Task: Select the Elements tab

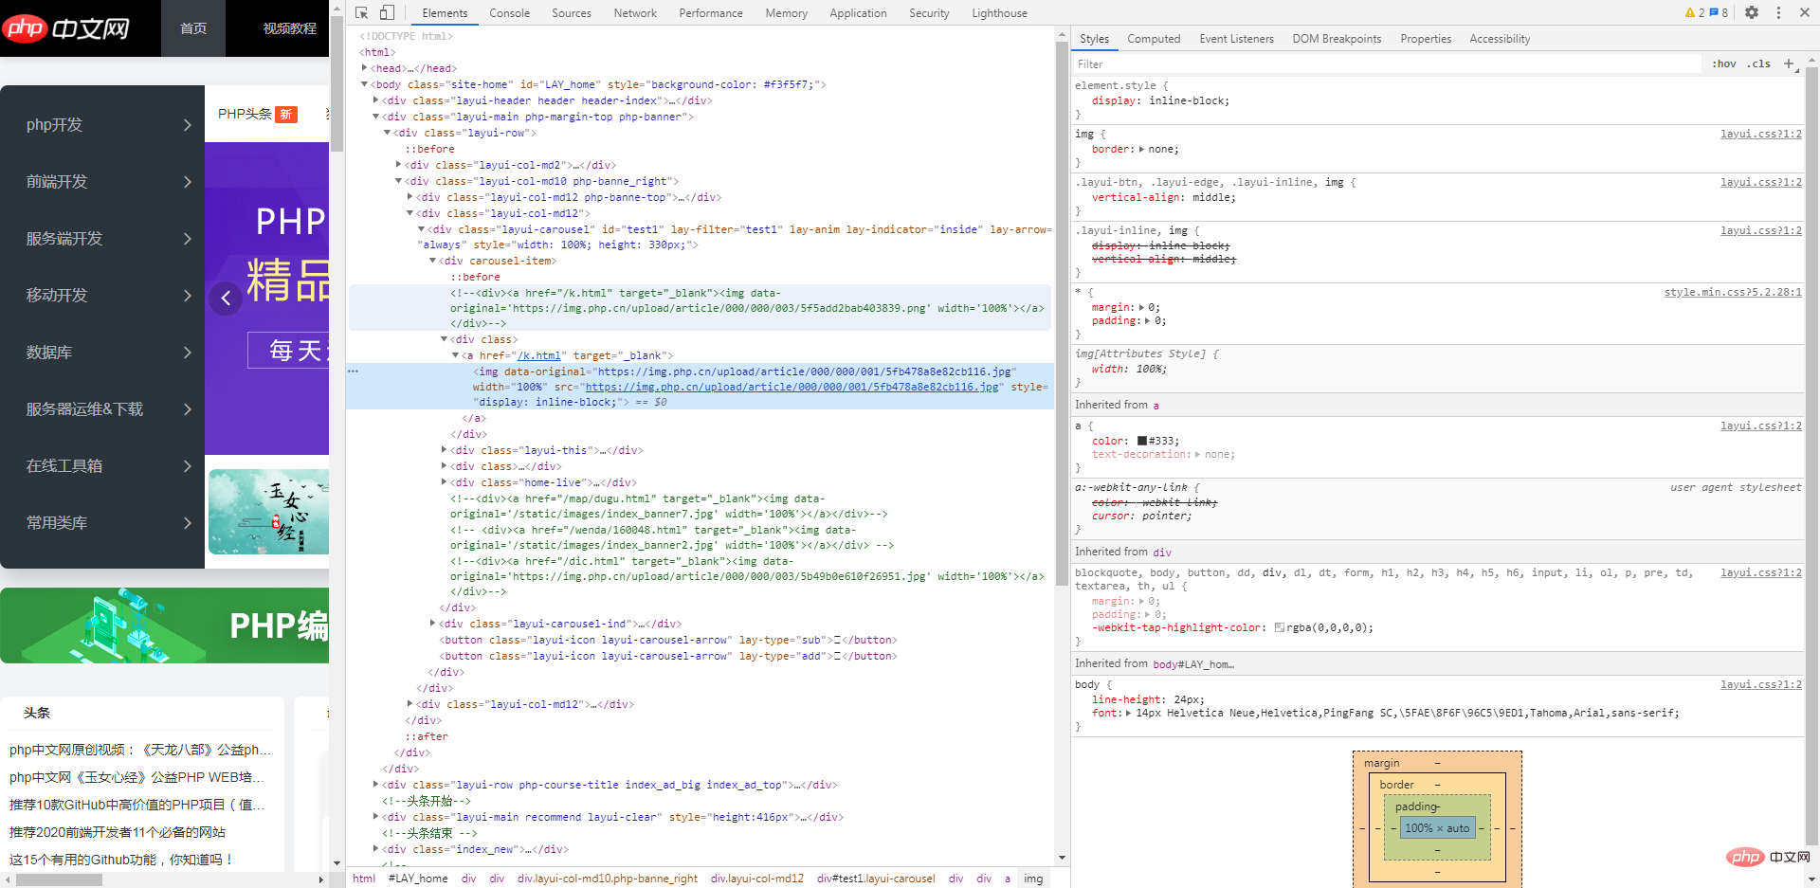Action: click(x=445, y=13)
